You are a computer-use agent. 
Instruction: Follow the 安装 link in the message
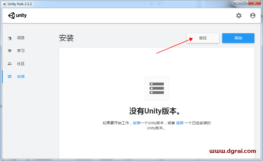[137, 123]
